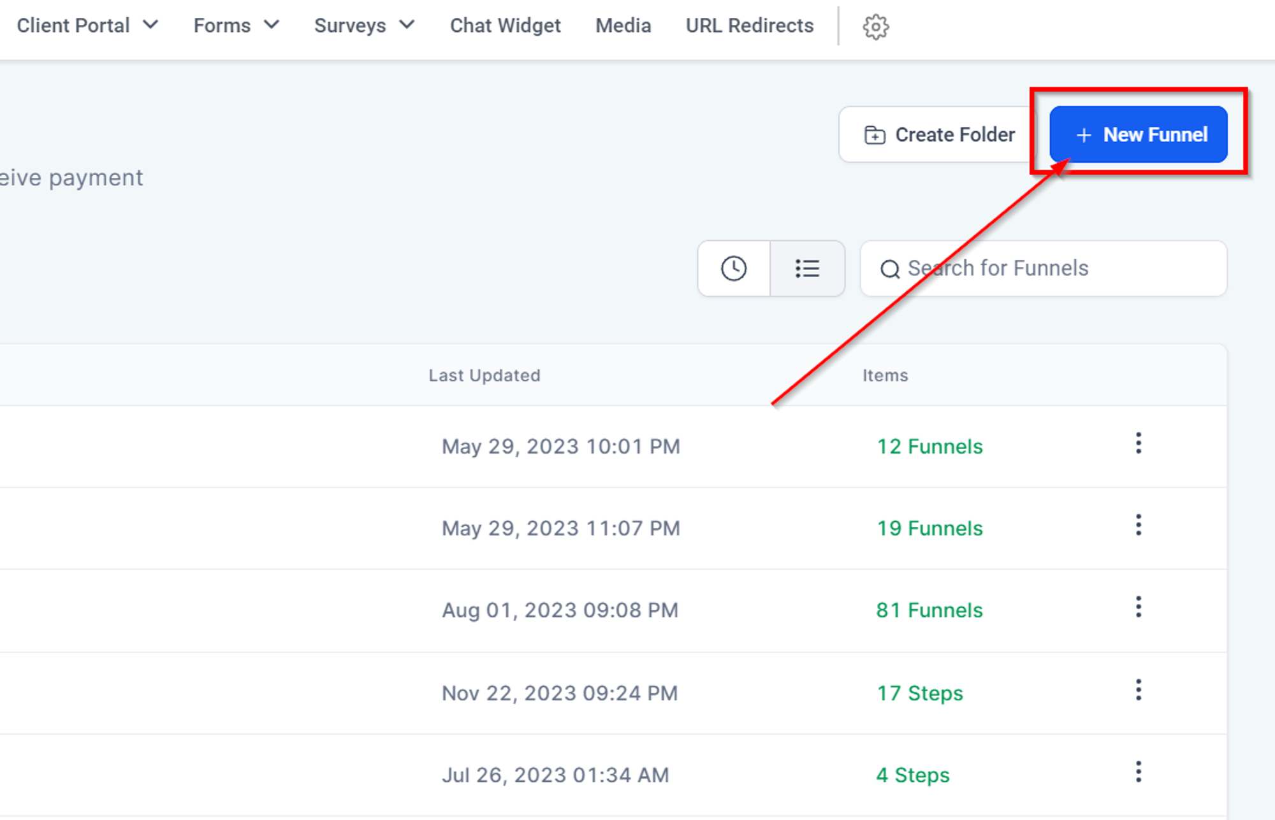Select date Aug 01, 2023 09:08 PM
This screenshot has width=1275, height=820.
coord(560,610)
